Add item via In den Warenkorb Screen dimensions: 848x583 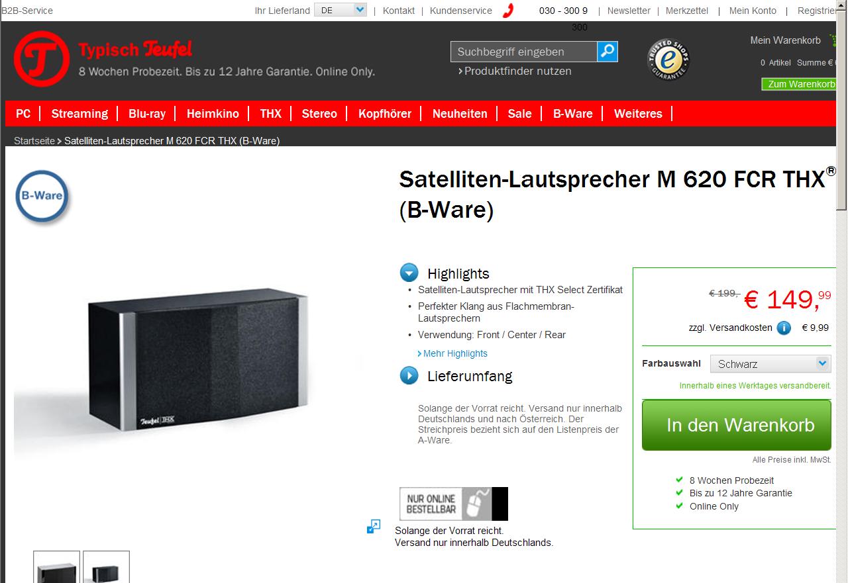click(x=737, y=425)
